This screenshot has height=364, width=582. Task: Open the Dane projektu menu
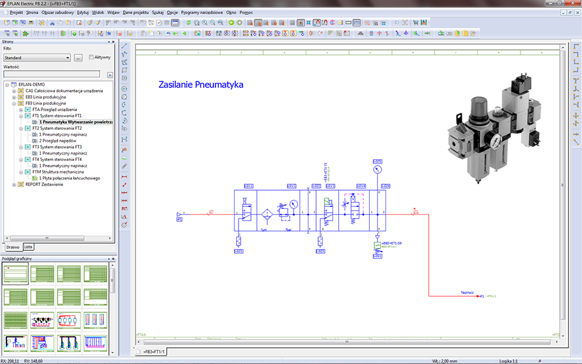pyautogui.click(x=136, y=12)
